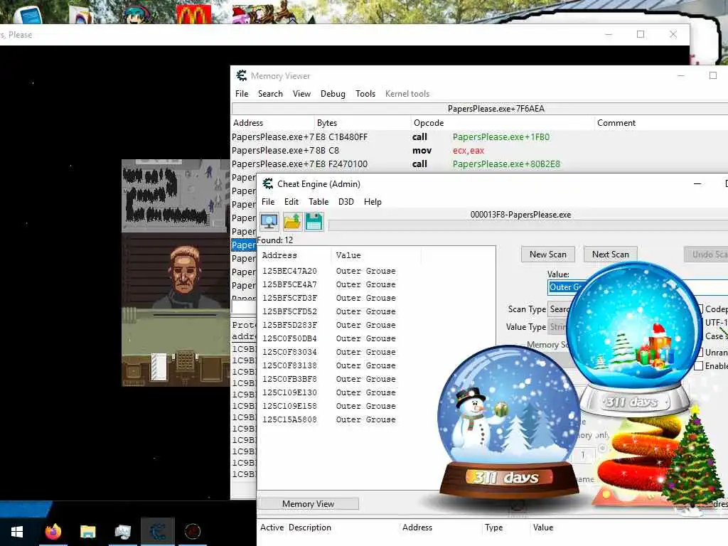The width and height of the screenshot is (728, 546).
Task: Open Cheat Engine File menu
Action: point(268,202)
